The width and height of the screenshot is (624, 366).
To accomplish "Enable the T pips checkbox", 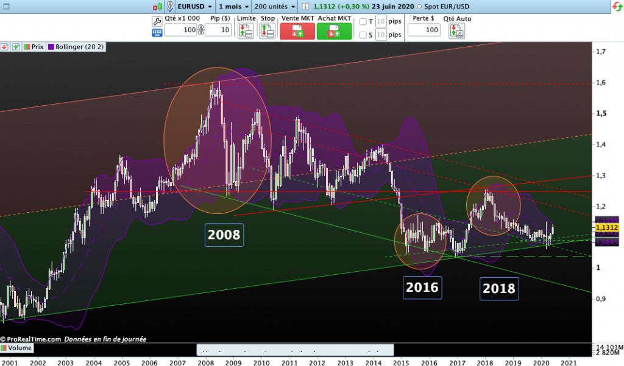I will [x=363, y=22].
